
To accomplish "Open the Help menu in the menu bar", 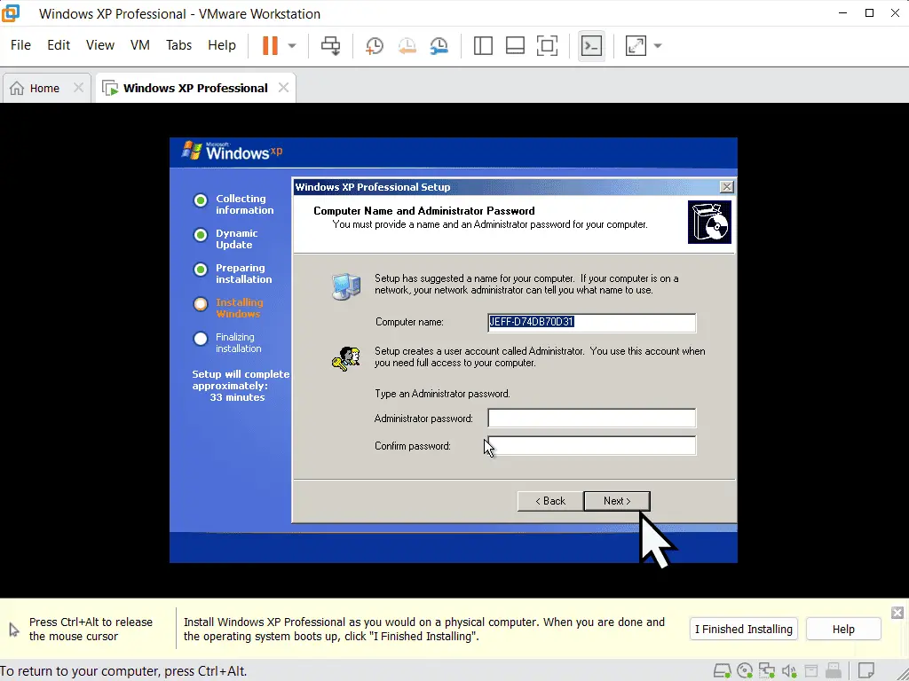I will (x=222, y=45).
